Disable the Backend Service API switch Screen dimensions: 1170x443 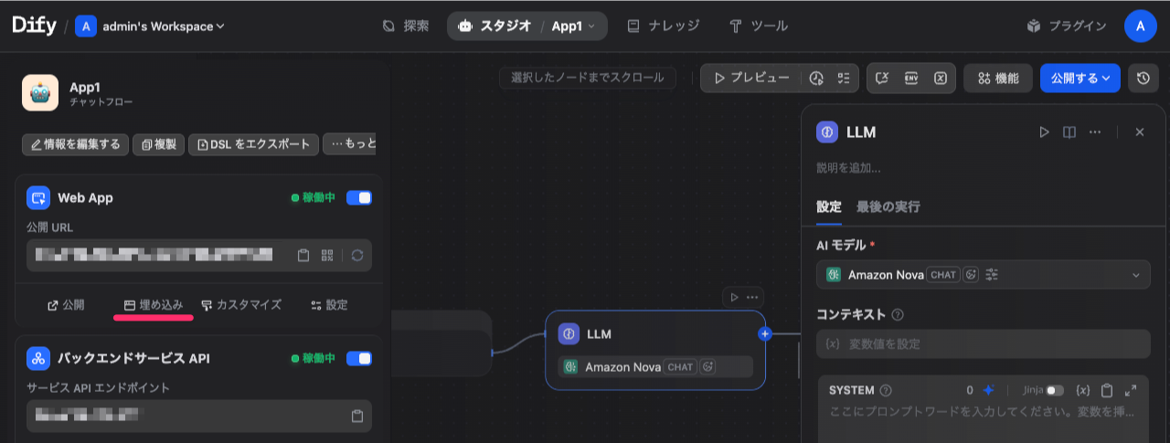(x=359, y=358)
